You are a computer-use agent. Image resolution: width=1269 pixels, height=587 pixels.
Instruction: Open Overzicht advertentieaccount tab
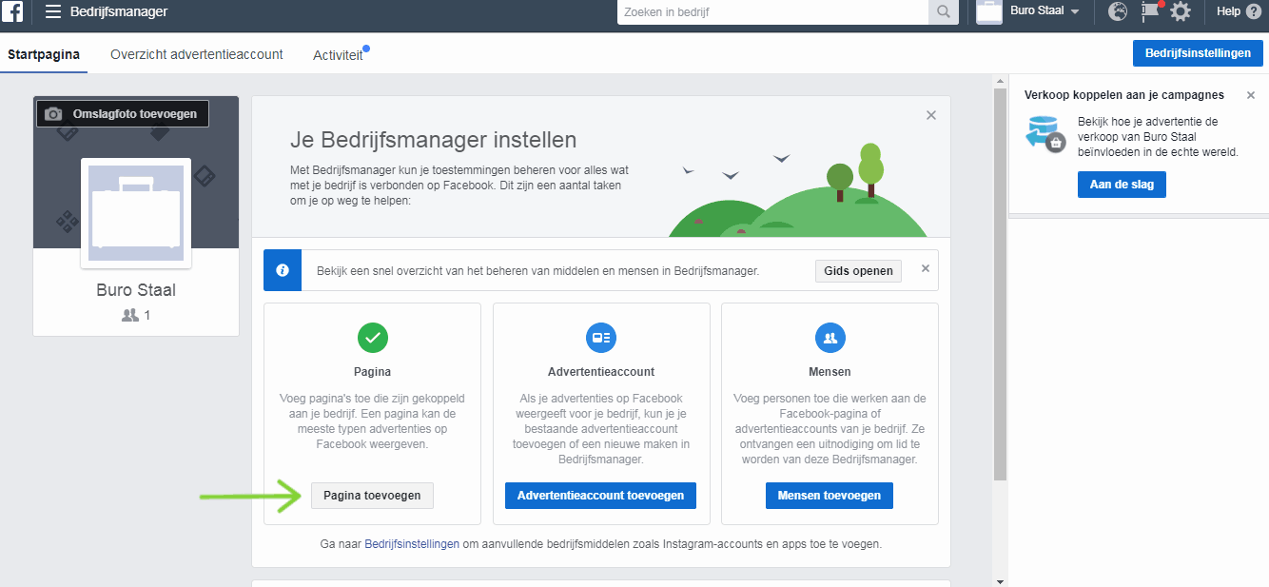197,54
